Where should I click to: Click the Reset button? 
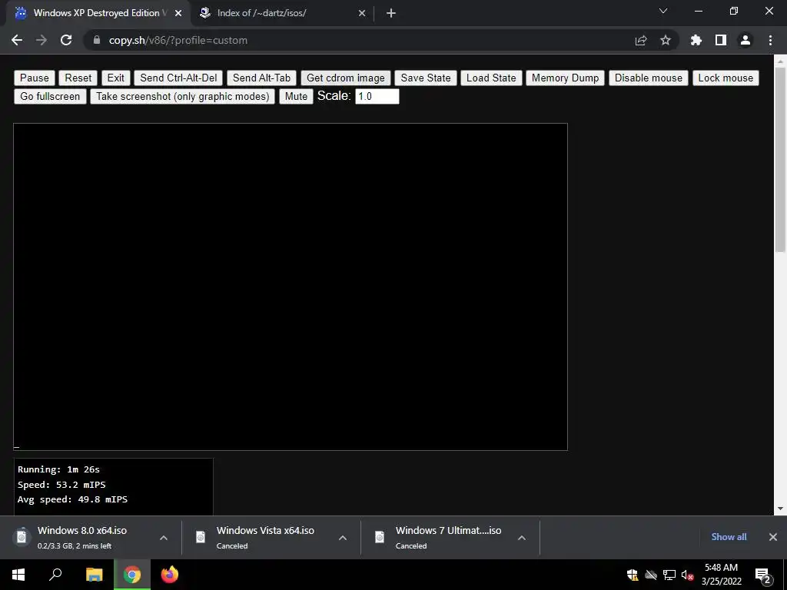(x=78, y=78)
